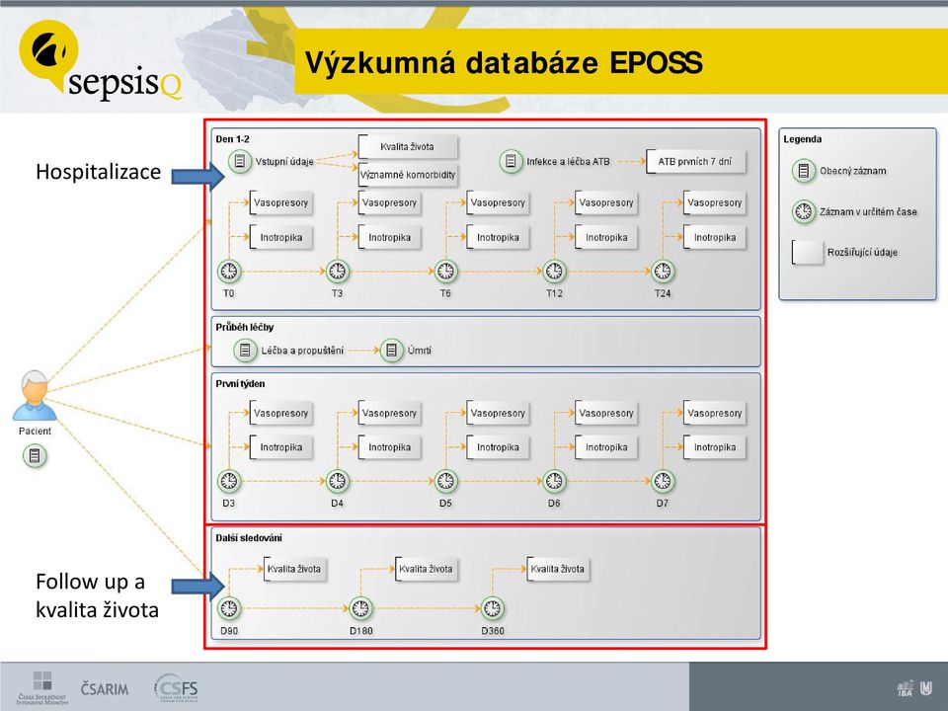Click the První týden section title
The height and width of the screenshot is (711, 948).
pos(241,384)
